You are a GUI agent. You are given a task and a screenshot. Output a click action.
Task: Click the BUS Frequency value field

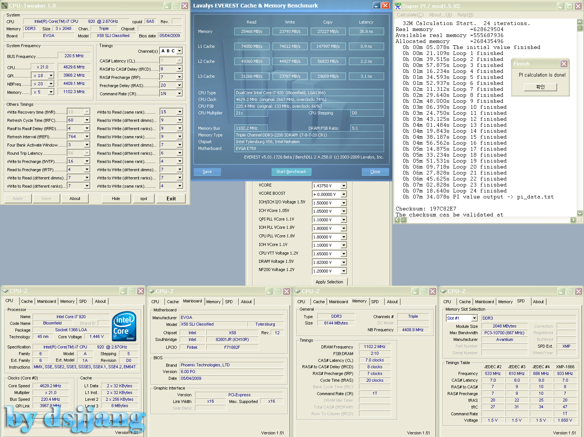(x=74, y=56)
